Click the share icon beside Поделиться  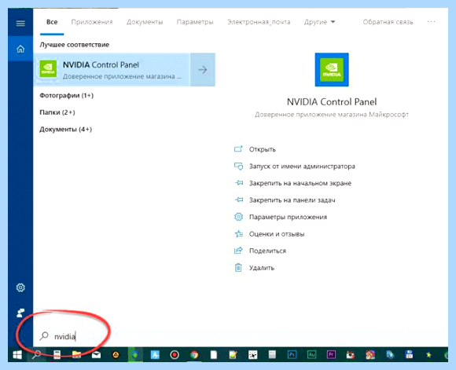[238, 251]
